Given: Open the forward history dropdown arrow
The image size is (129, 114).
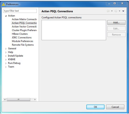Looking at the screenshot, I should pyautogui.click(x=119, y=11).
